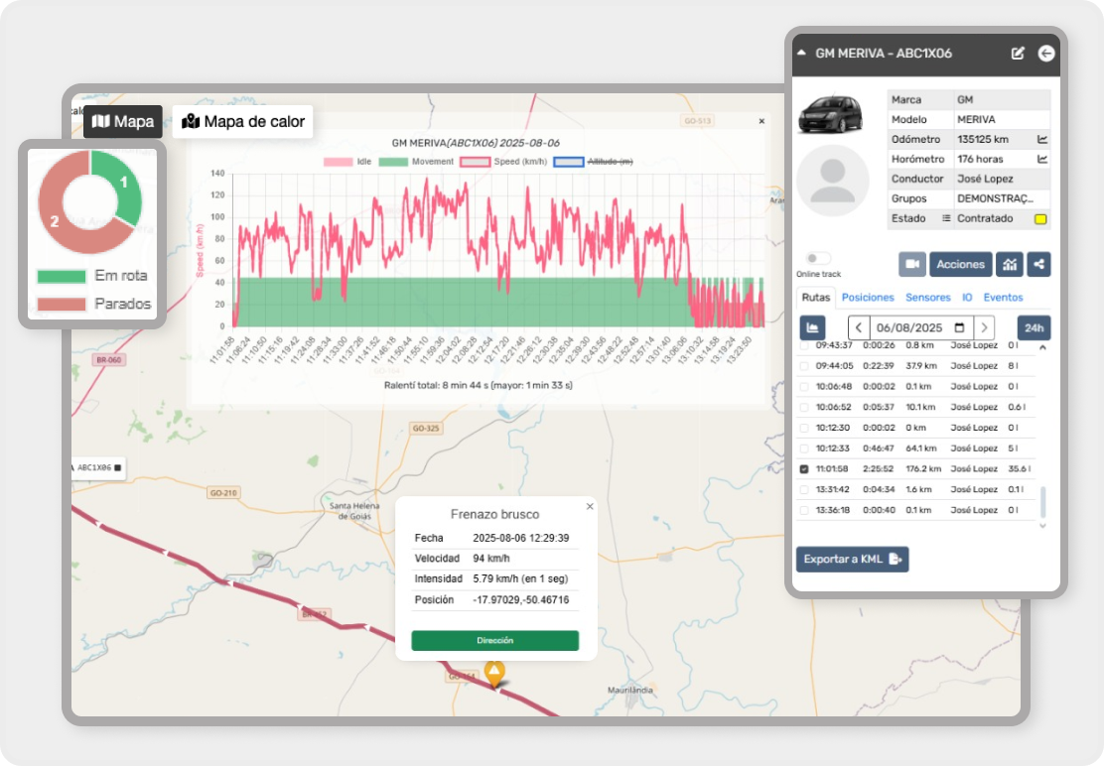Uncheck the 11:01:58 route checkbox
Image resolution: width=1104 pixels, height=766 pixels.
pos(804,469)
